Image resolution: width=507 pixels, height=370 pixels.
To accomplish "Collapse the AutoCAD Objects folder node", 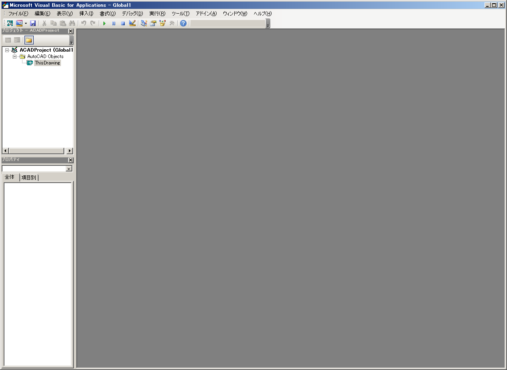I will click(14, 56).
